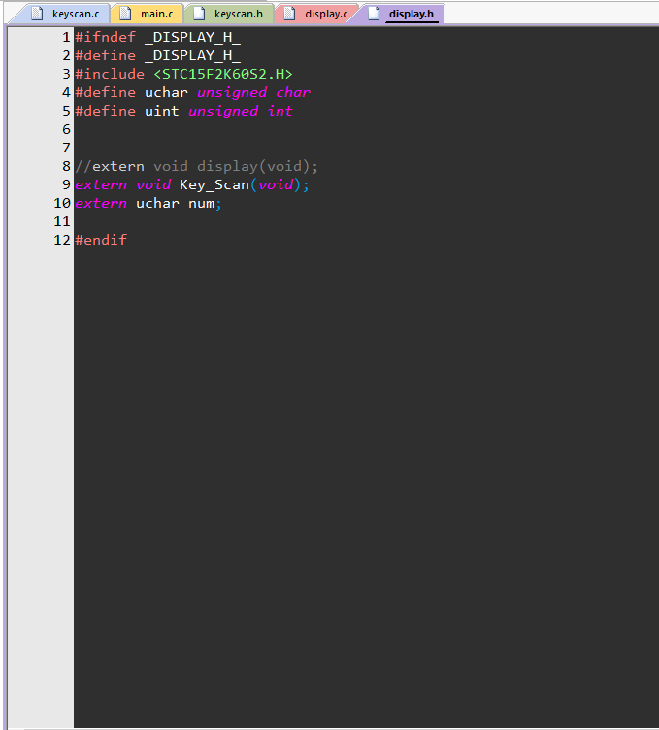Click file icon on display.h tab
659x730 pixels.
pyautogui.click(x=374, y=14)
